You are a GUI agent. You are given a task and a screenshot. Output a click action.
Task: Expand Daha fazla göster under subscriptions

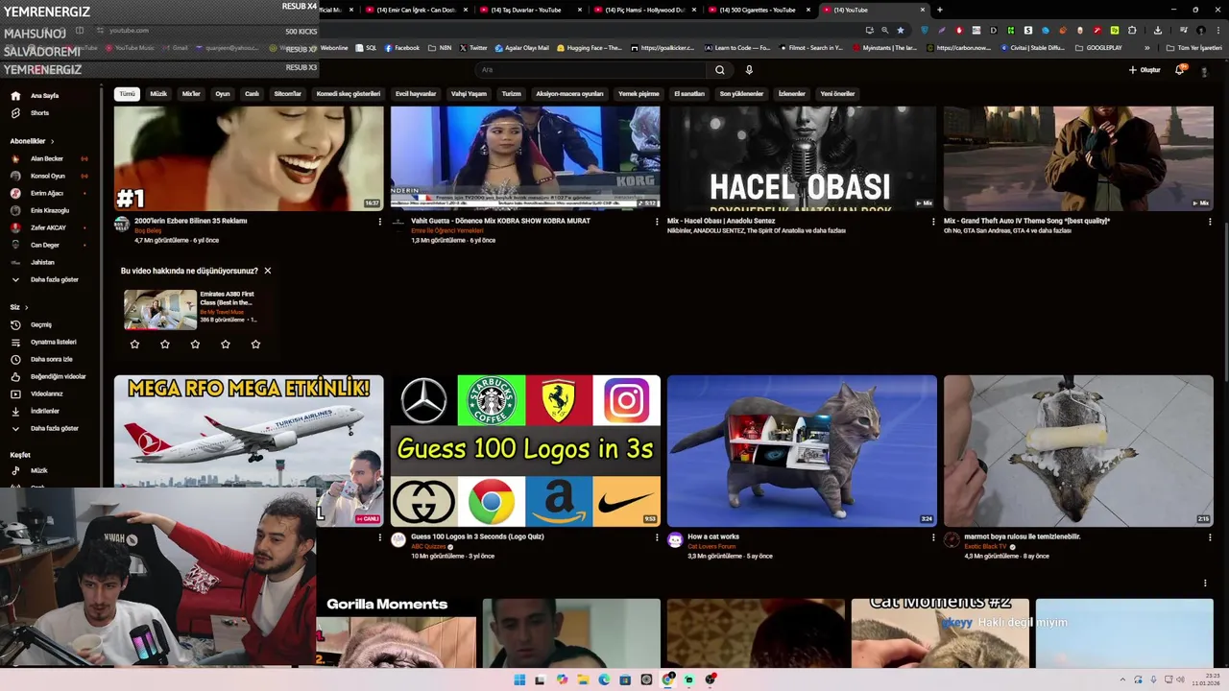54,279
